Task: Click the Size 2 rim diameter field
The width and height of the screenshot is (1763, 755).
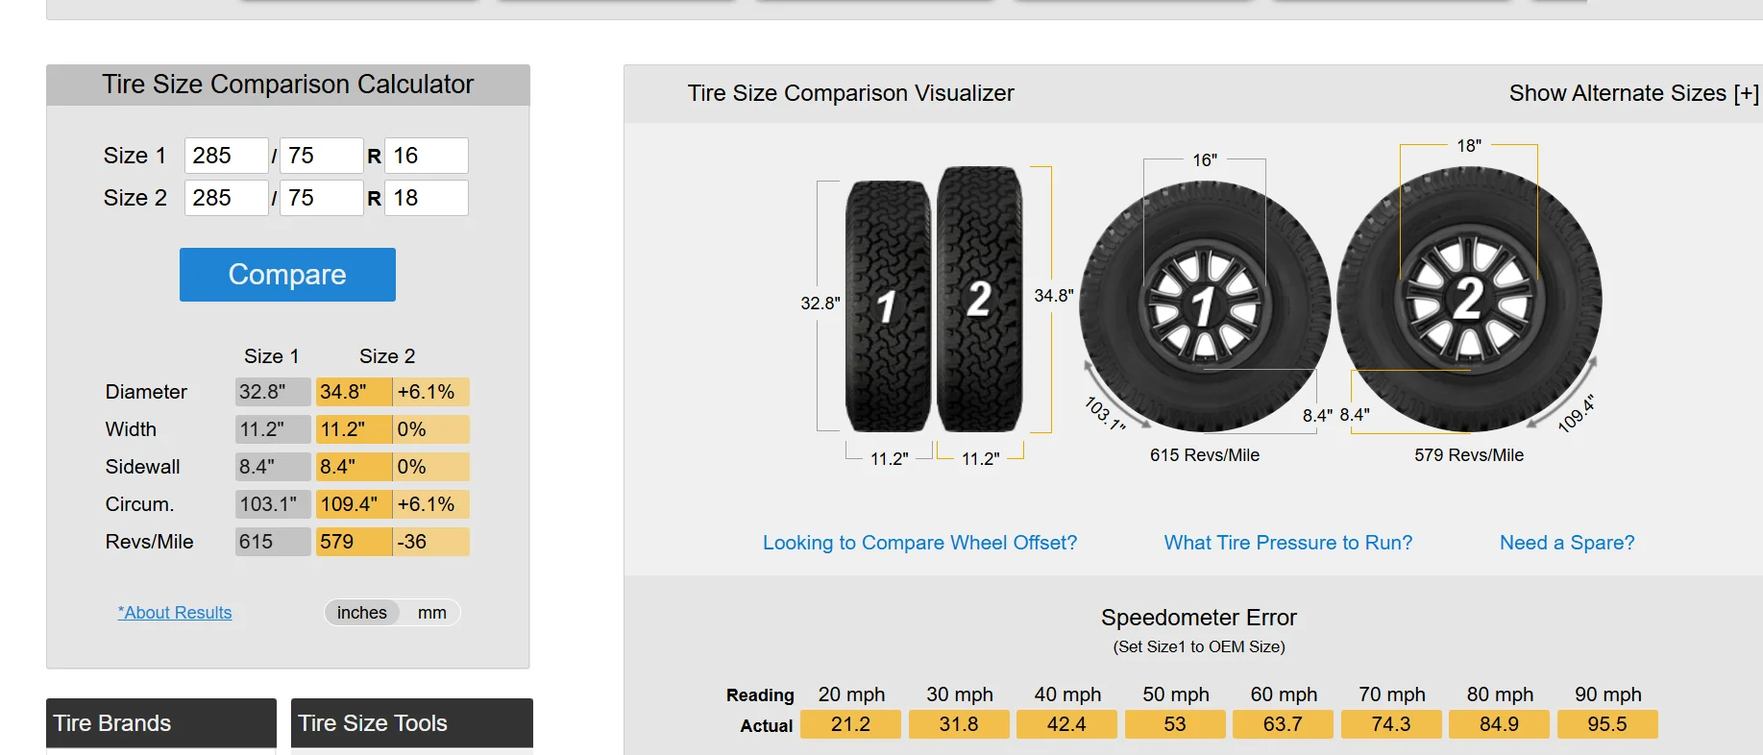Action: pos(426,198)
